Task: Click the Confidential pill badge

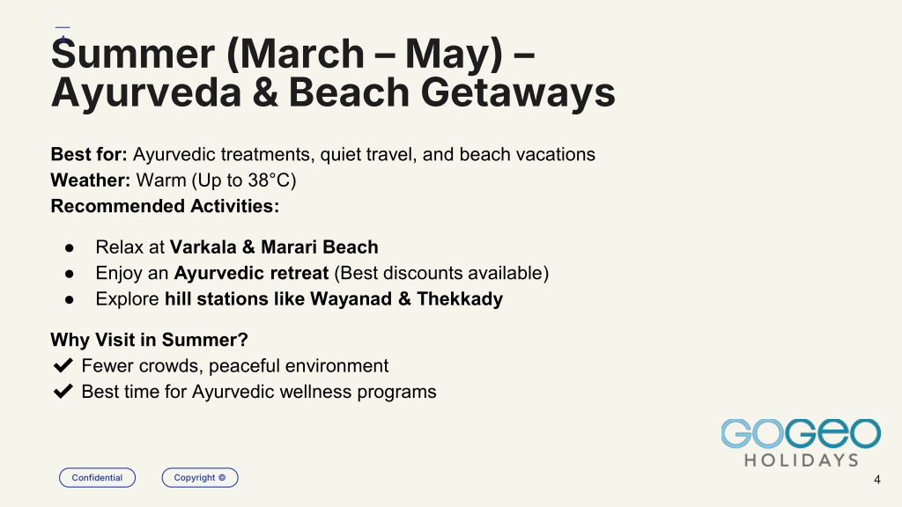Action: 97,478
